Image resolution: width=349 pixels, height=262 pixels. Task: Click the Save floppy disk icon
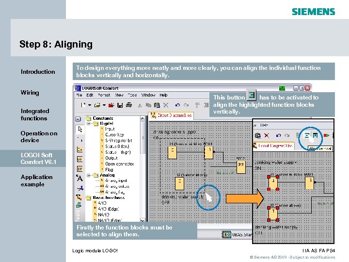pyautogui.click(x=120, y=105)
